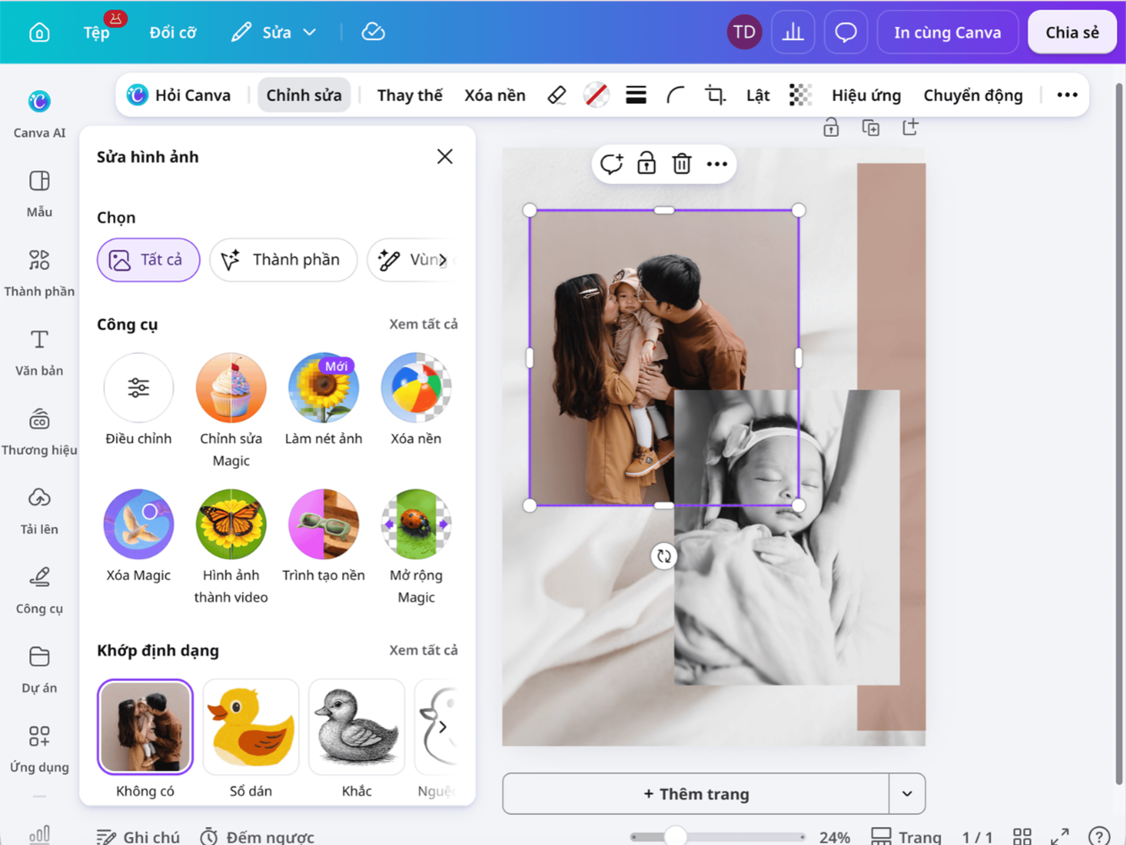This screenshot has width=1126, height=845.
Task: Click Xem tất cả beside Công cụ
Action: 423,324
